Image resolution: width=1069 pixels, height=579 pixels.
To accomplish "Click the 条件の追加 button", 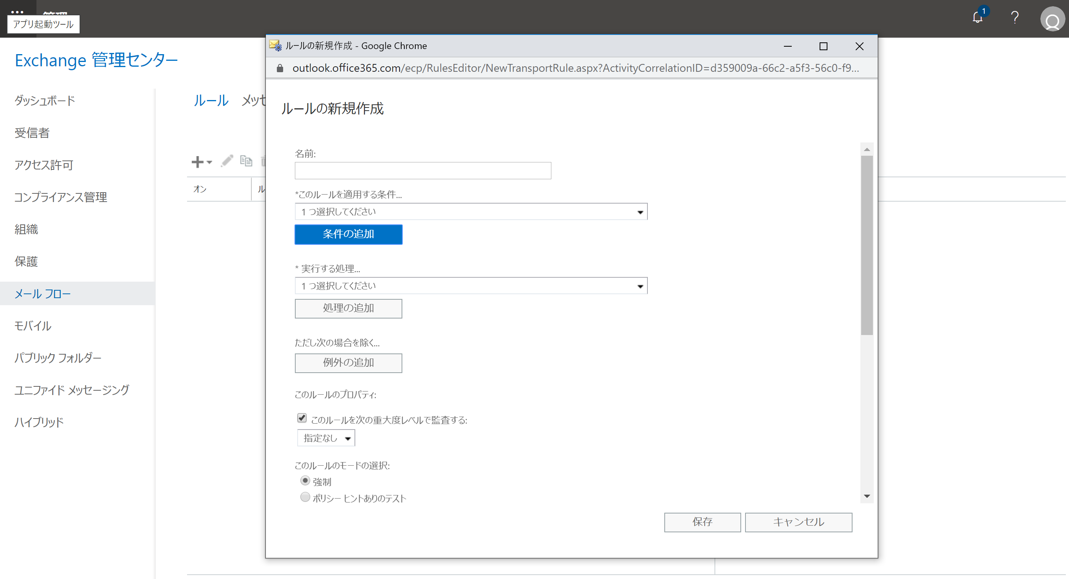I will click(348, 234).
